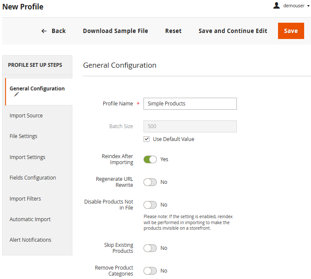Image resolution: width=311 pixels, height=279 pixels.
Task: Click the "Please note" reindex hint text
Action: 188,222
